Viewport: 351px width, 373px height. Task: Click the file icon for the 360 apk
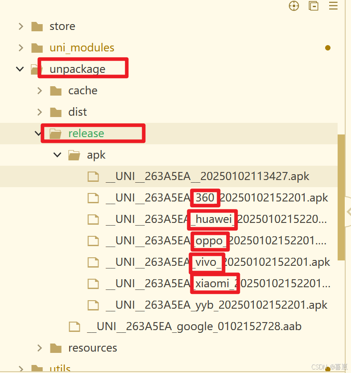[93, 197]
